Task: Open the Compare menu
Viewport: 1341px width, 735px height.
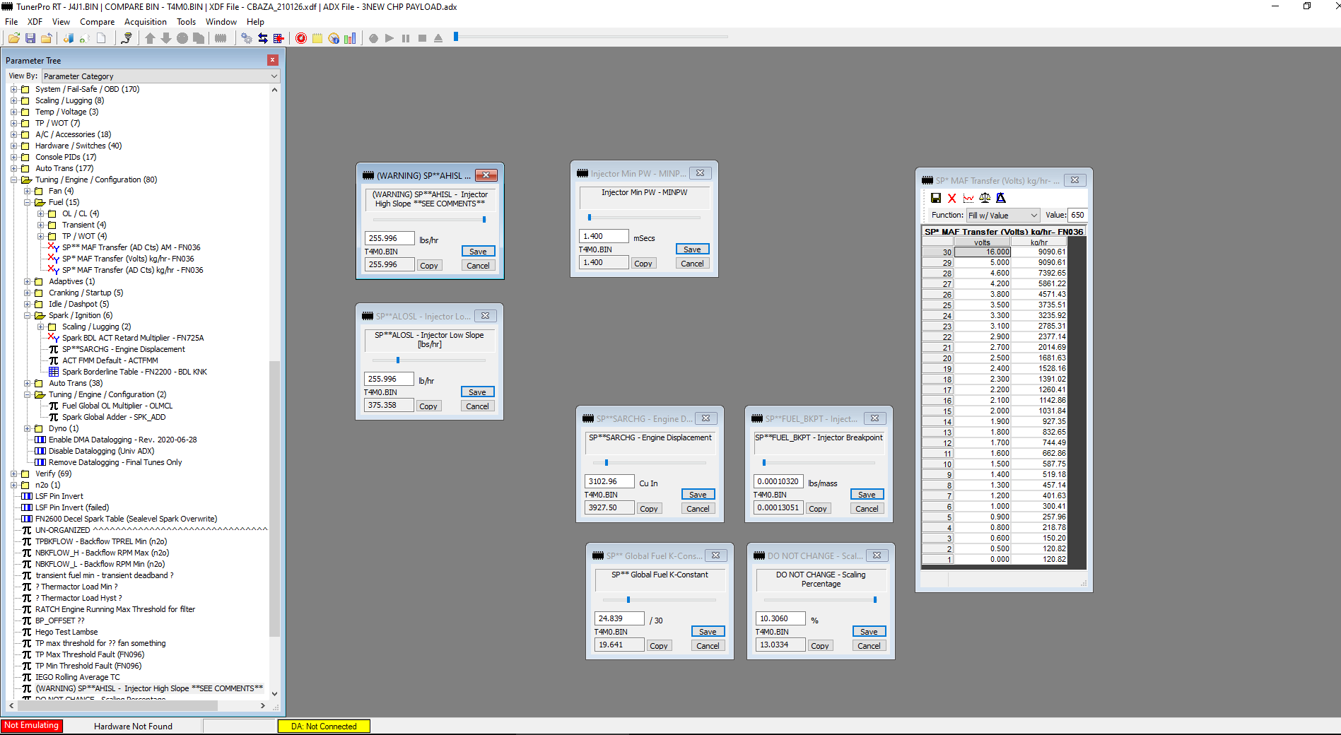Action: point(97,22)
